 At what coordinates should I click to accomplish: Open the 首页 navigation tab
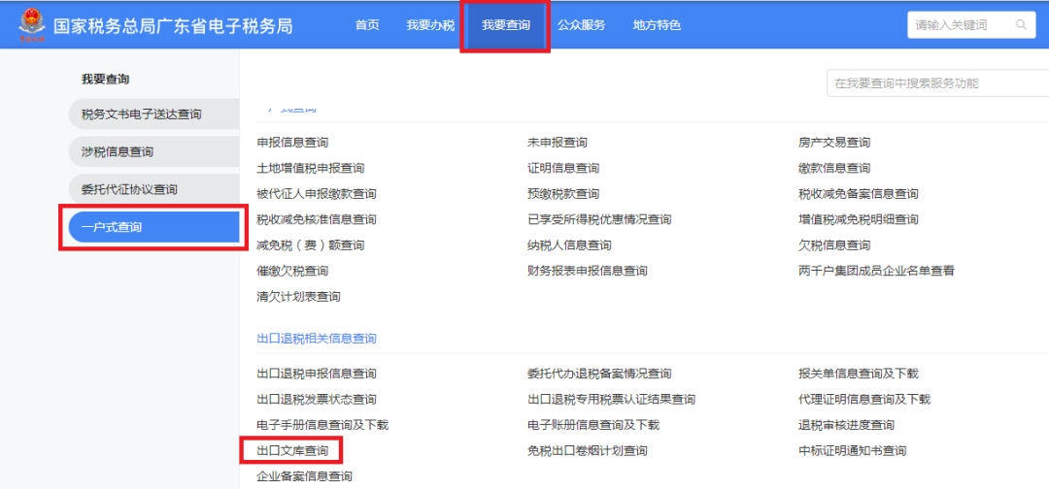(x=367, y=25)
